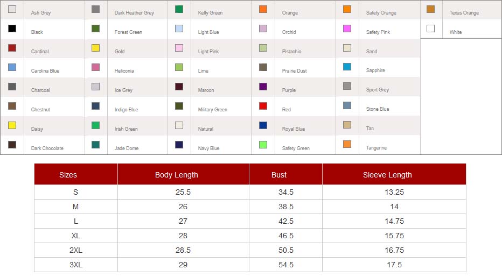502x277 pixels.
Task: Click the Sizes column header
Action: [68, 175]
